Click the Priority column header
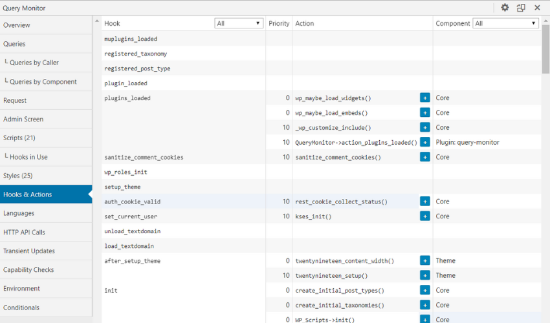Image resolution: width=550 pixels, height=323 pixels. pos(279,23)
